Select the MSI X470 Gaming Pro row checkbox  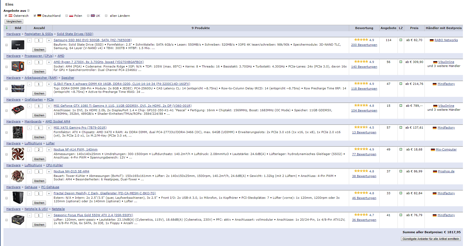pos(7,132)
